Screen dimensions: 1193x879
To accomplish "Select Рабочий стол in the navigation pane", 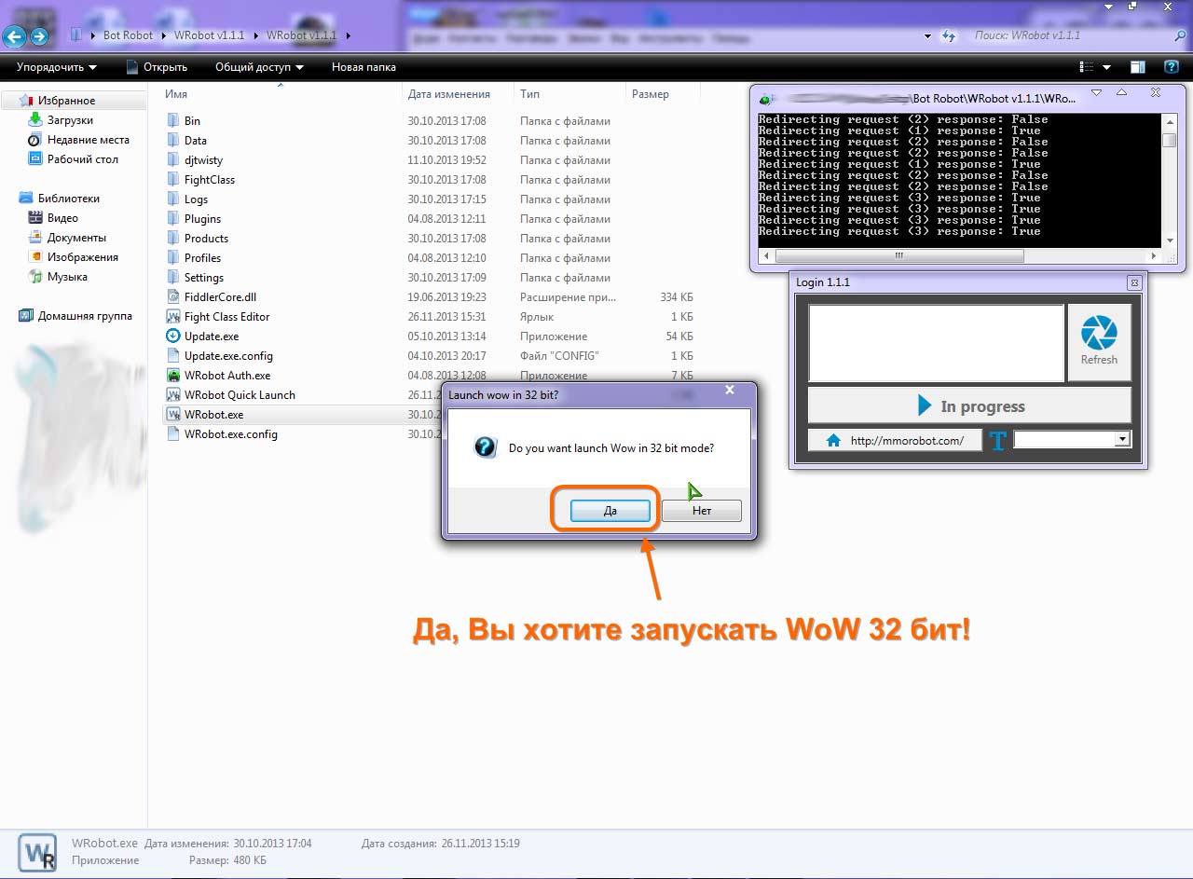I will pyautogui.click(x=82, y=159).
